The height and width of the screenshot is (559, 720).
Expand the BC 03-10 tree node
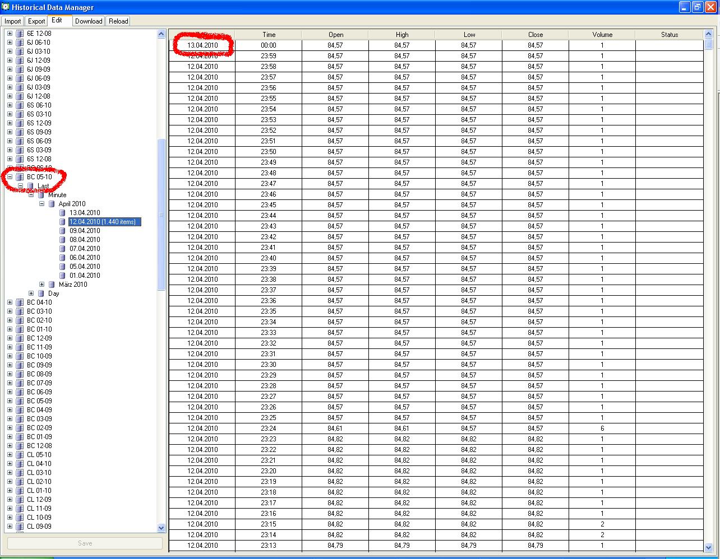(x=10, y=311)
